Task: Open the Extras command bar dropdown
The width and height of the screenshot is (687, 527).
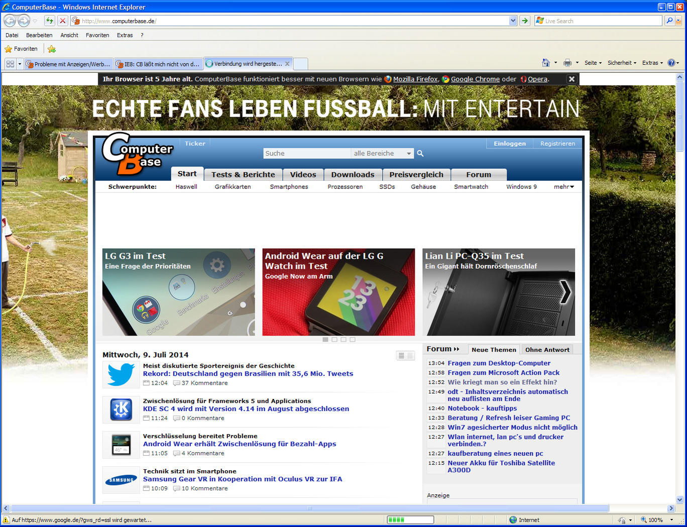Action: [652, 63]
